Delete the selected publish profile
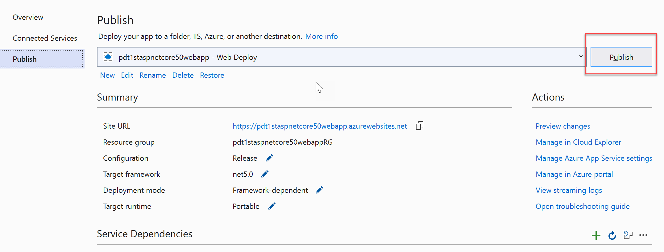 pyautogui.click(x=183, y=75)
